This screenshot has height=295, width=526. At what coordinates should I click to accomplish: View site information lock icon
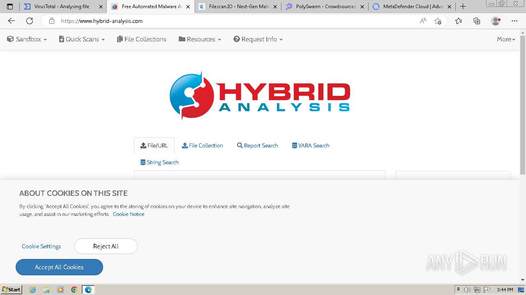52,21
